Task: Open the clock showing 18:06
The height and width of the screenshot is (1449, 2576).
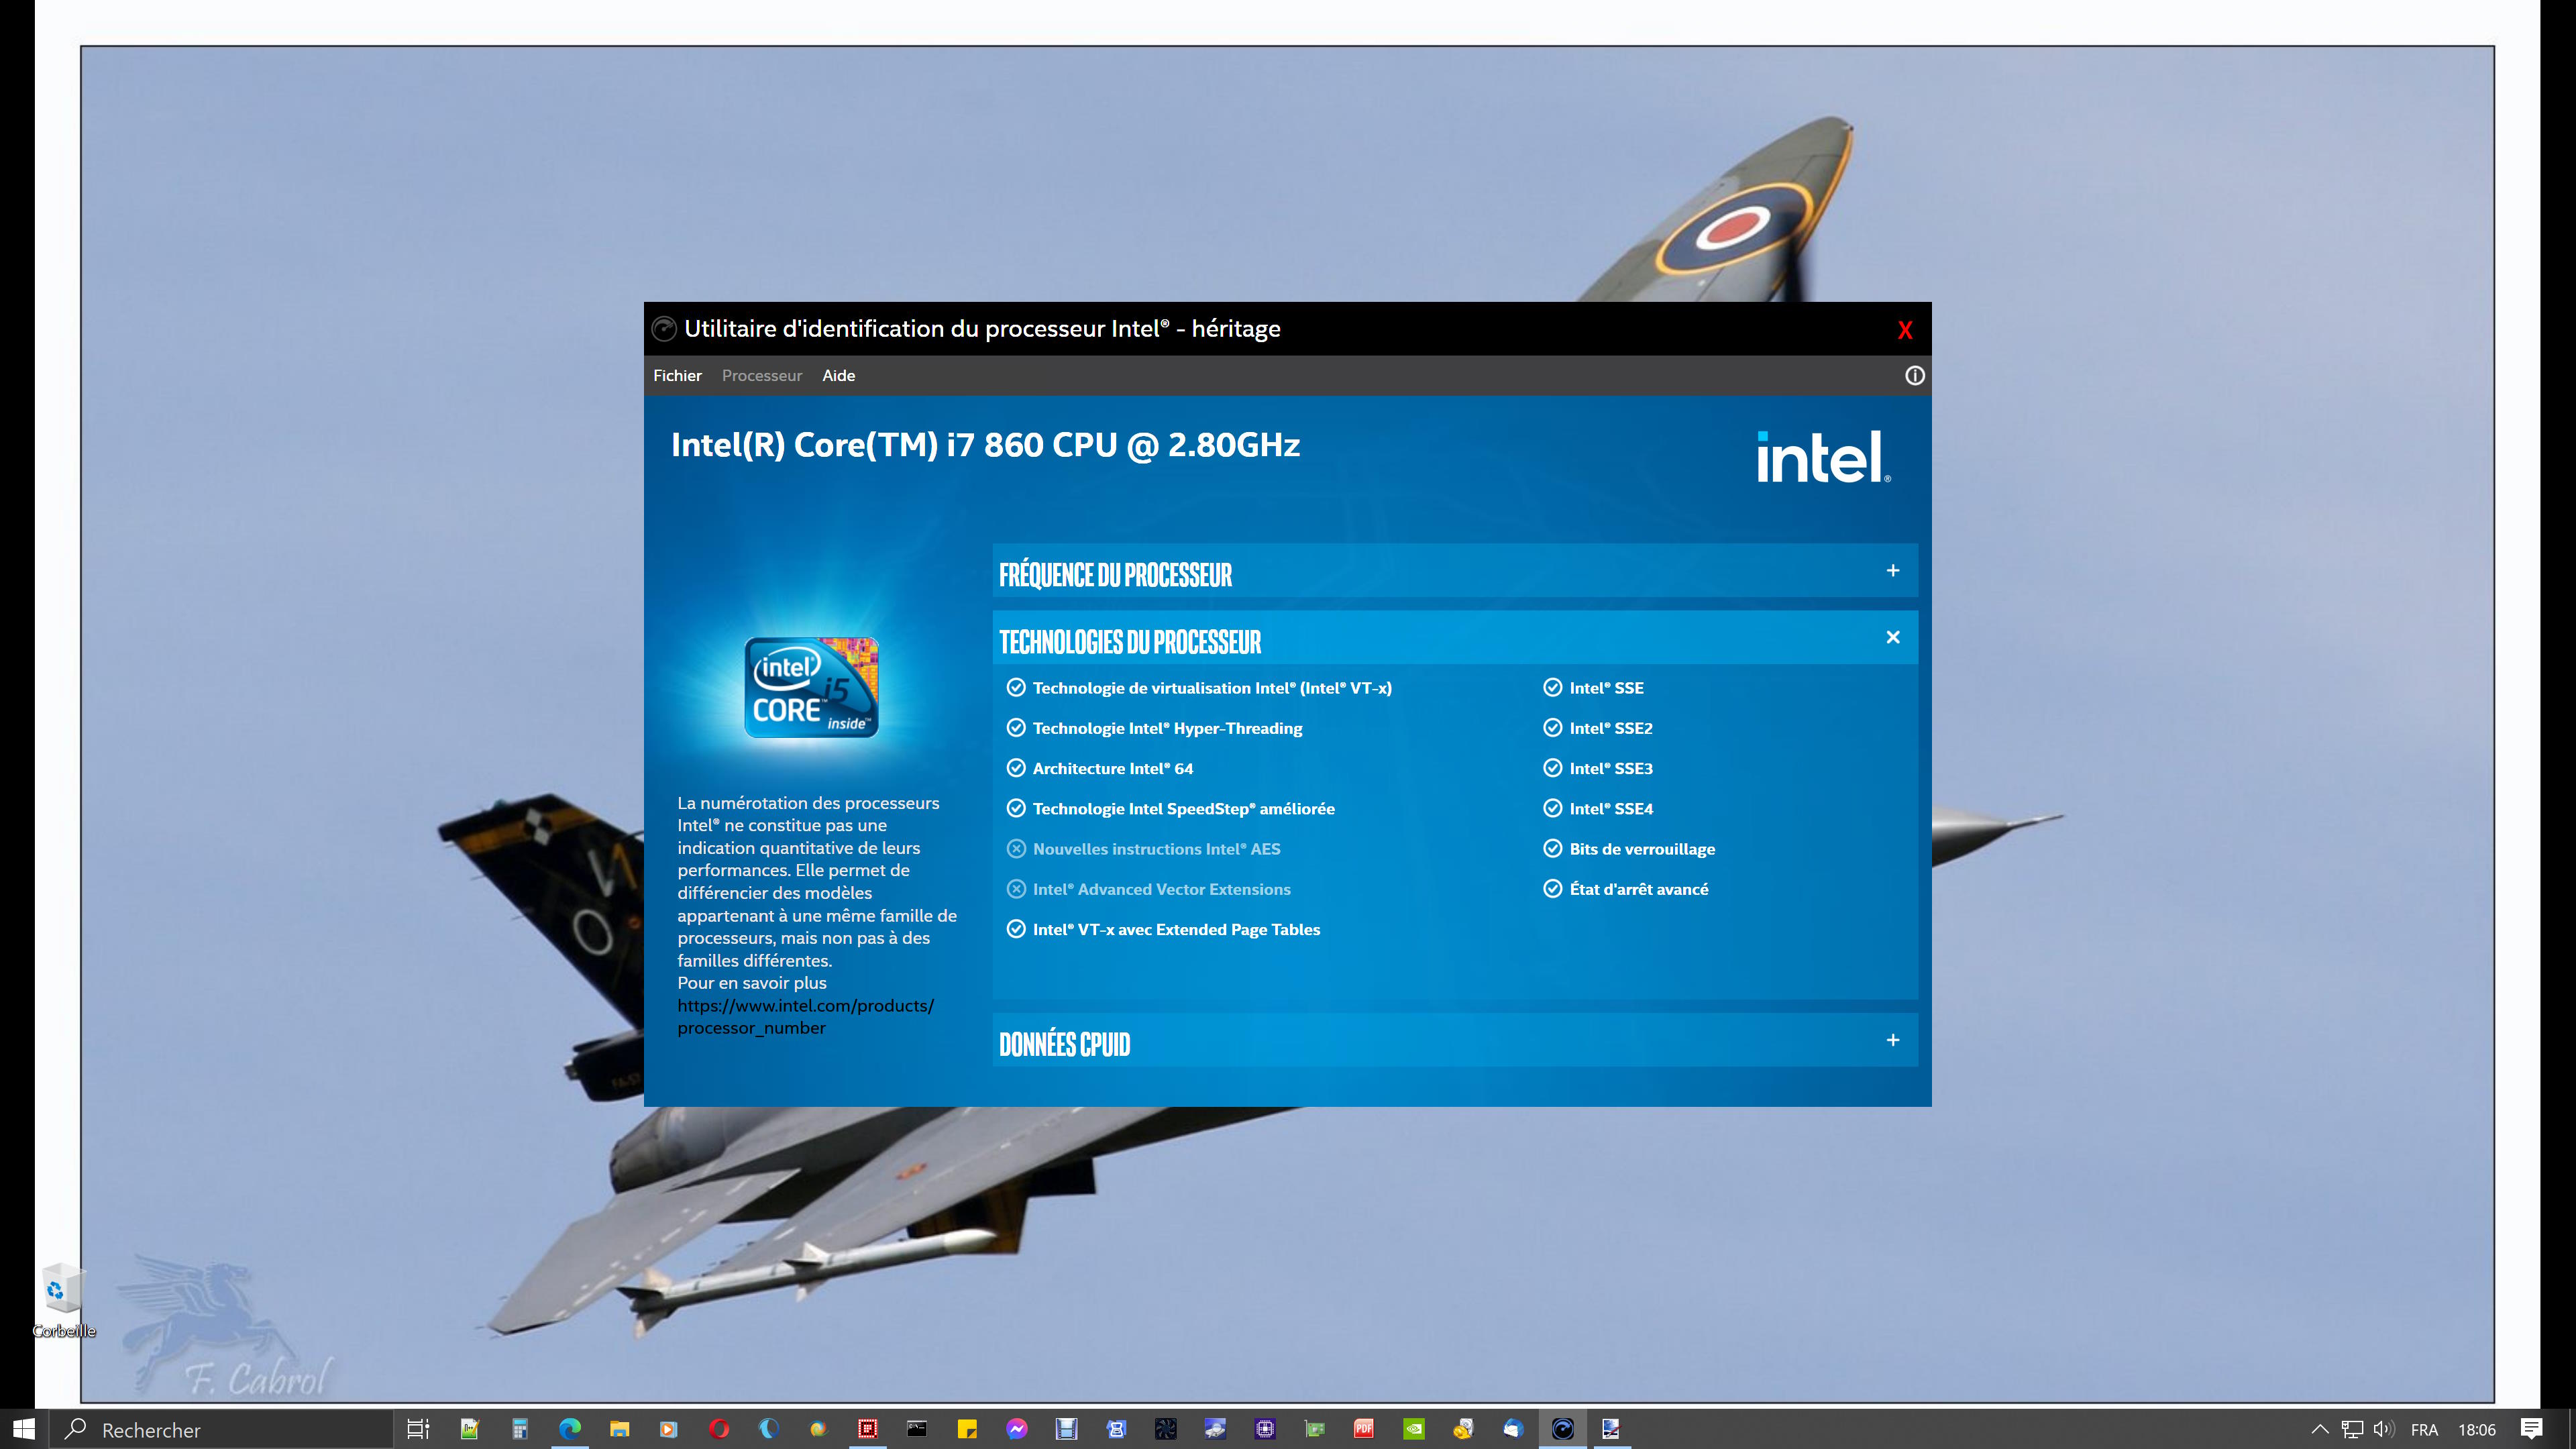Action: click(x=2477, y=1429)
